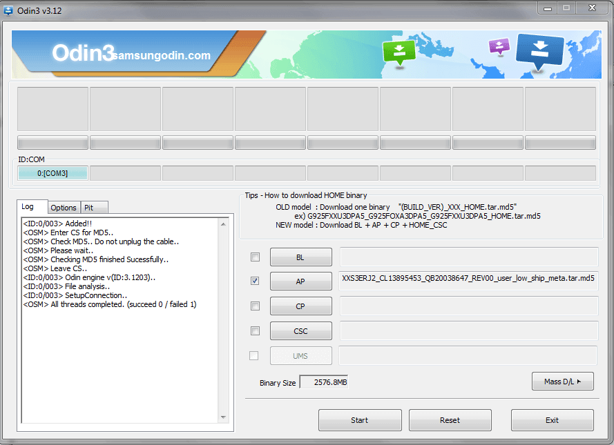Close the Odin3 window
The width and height of the screenshot is (614, 445).
pos(592,8)
